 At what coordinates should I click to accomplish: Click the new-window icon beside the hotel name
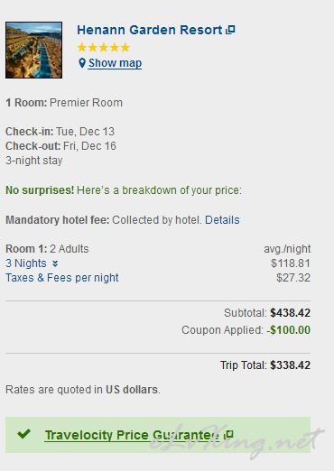point(230,30)
